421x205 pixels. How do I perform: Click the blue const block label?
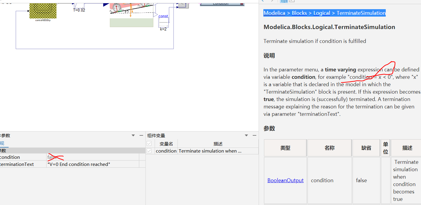(x=163, y=16)
